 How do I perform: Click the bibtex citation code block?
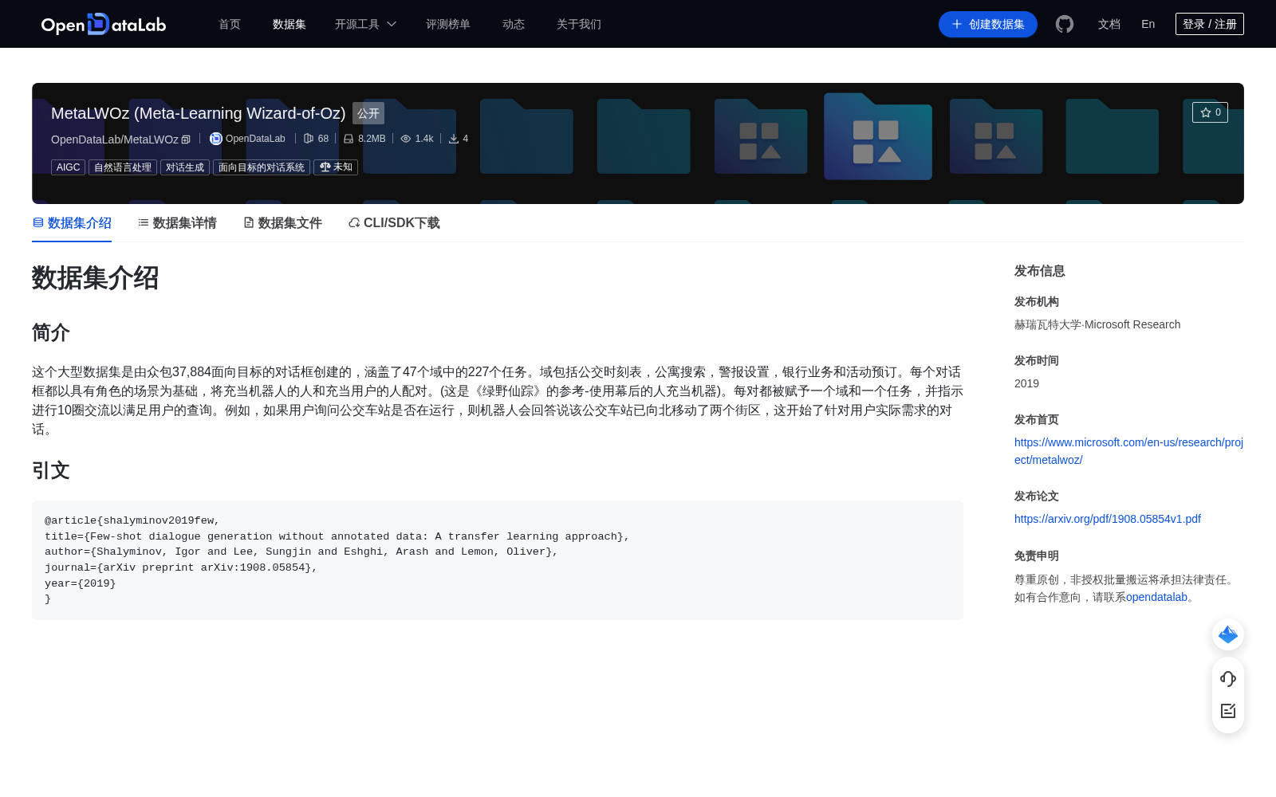(498, 560)
